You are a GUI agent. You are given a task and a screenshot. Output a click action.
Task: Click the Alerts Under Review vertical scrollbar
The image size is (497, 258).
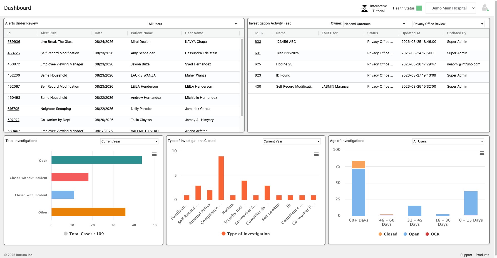coord(242,77)
